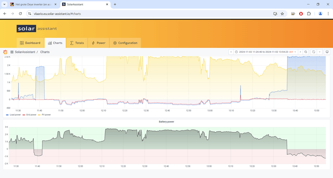Screen dimensions: 333x178
Task: Shift time range backward with left arrow
Action: pos(231,52)
